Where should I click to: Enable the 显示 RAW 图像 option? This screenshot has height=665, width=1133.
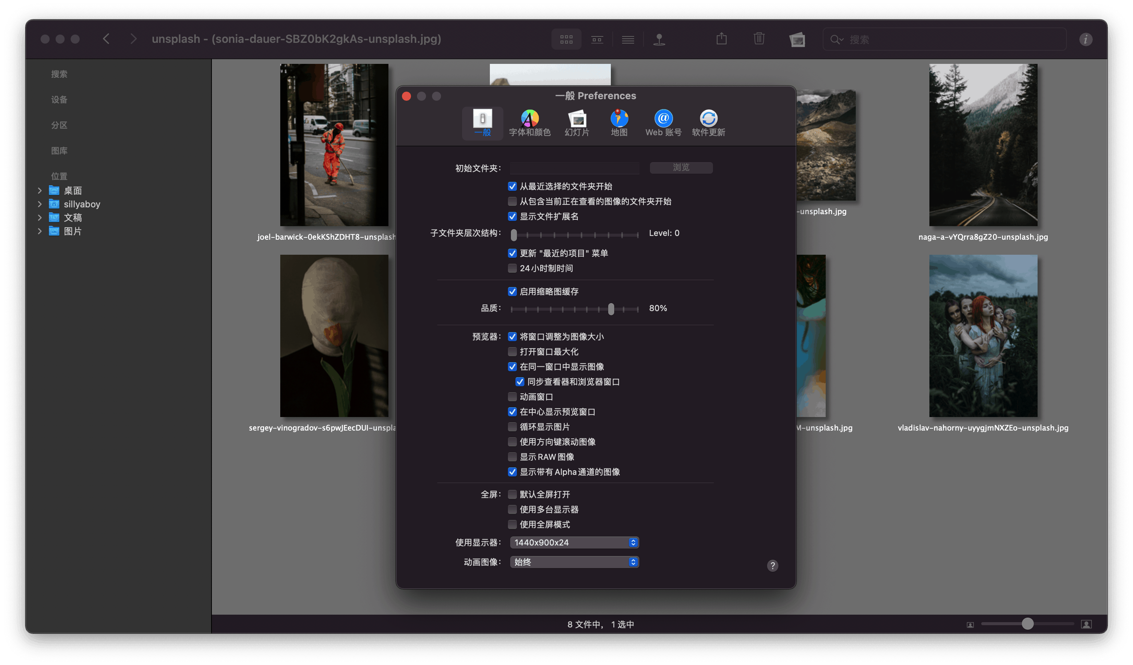512,457
